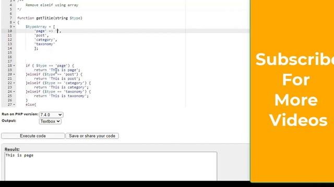Click the closing bracket ]; on line 14

pos(36,48)
